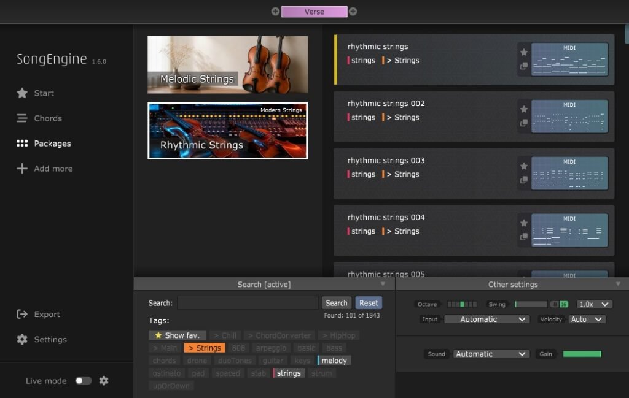Select the rhythmic strings 002 item title
This screenshot has height=398, width=629.
(386, 103)
